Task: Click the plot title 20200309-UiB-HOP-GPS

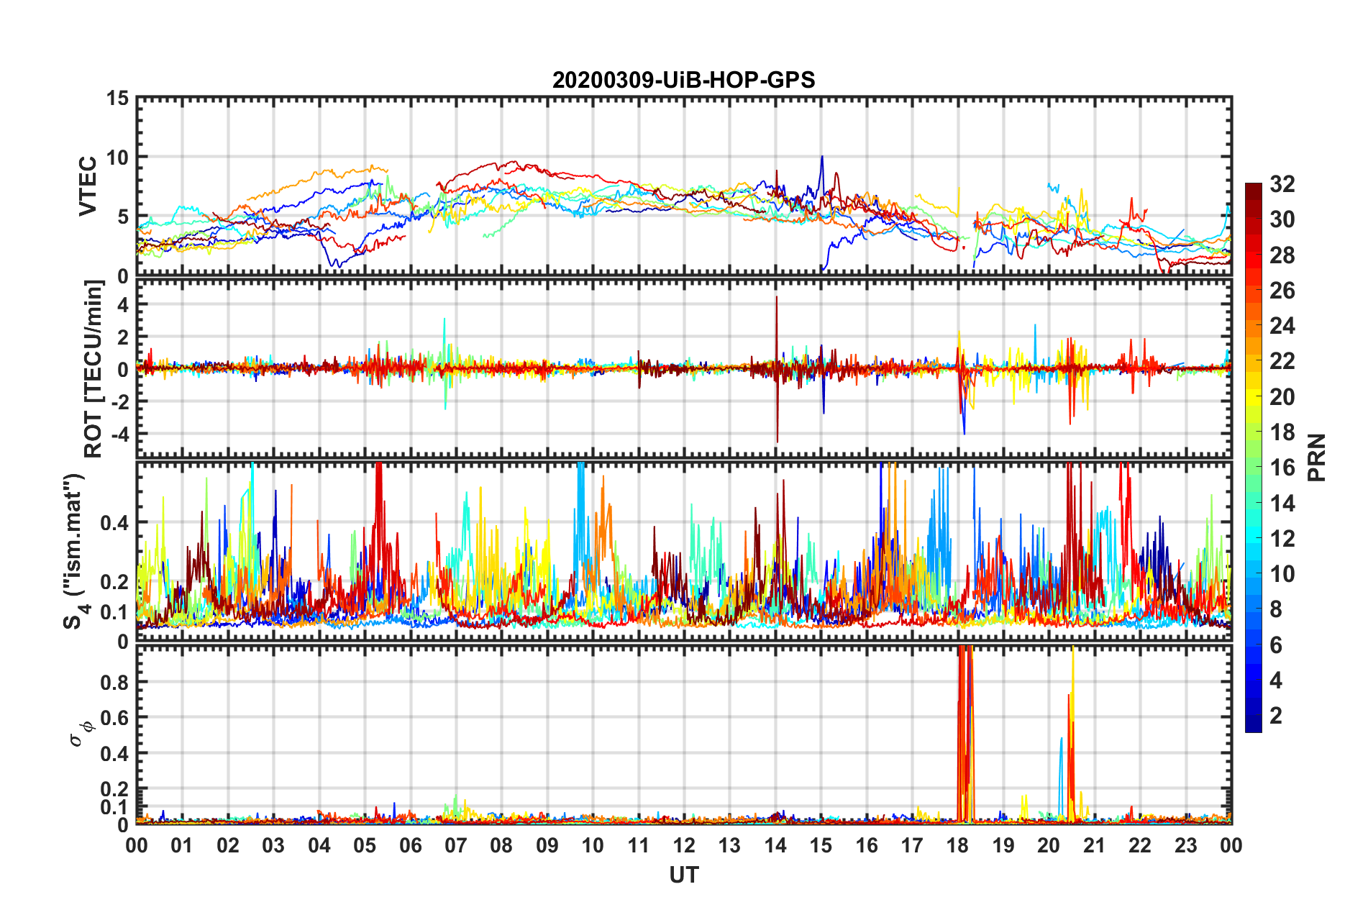Action: click(x=683, y=80)
